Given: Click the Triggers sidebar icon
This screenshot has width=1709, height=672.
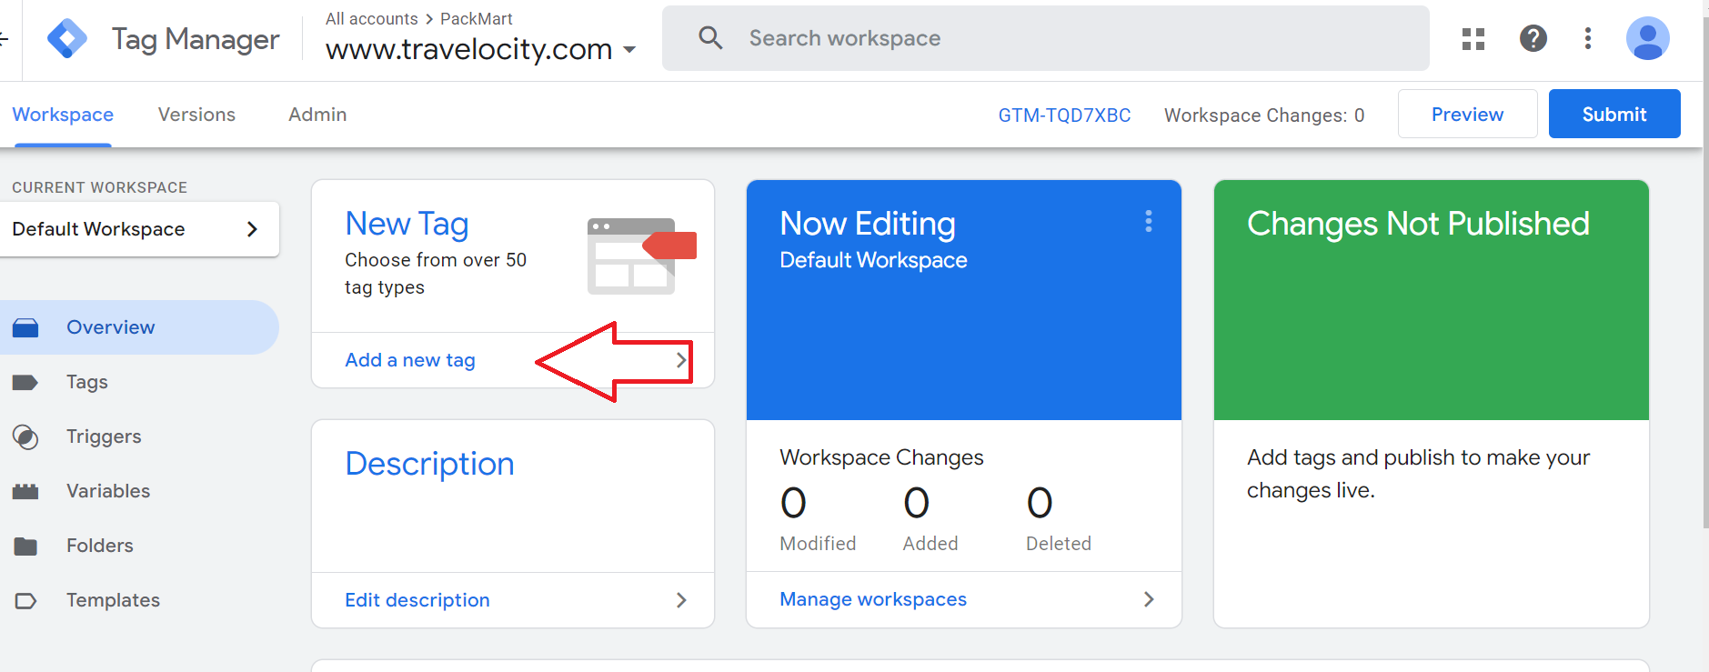Looking at the screenshot, I should click(x=25, y=436).
